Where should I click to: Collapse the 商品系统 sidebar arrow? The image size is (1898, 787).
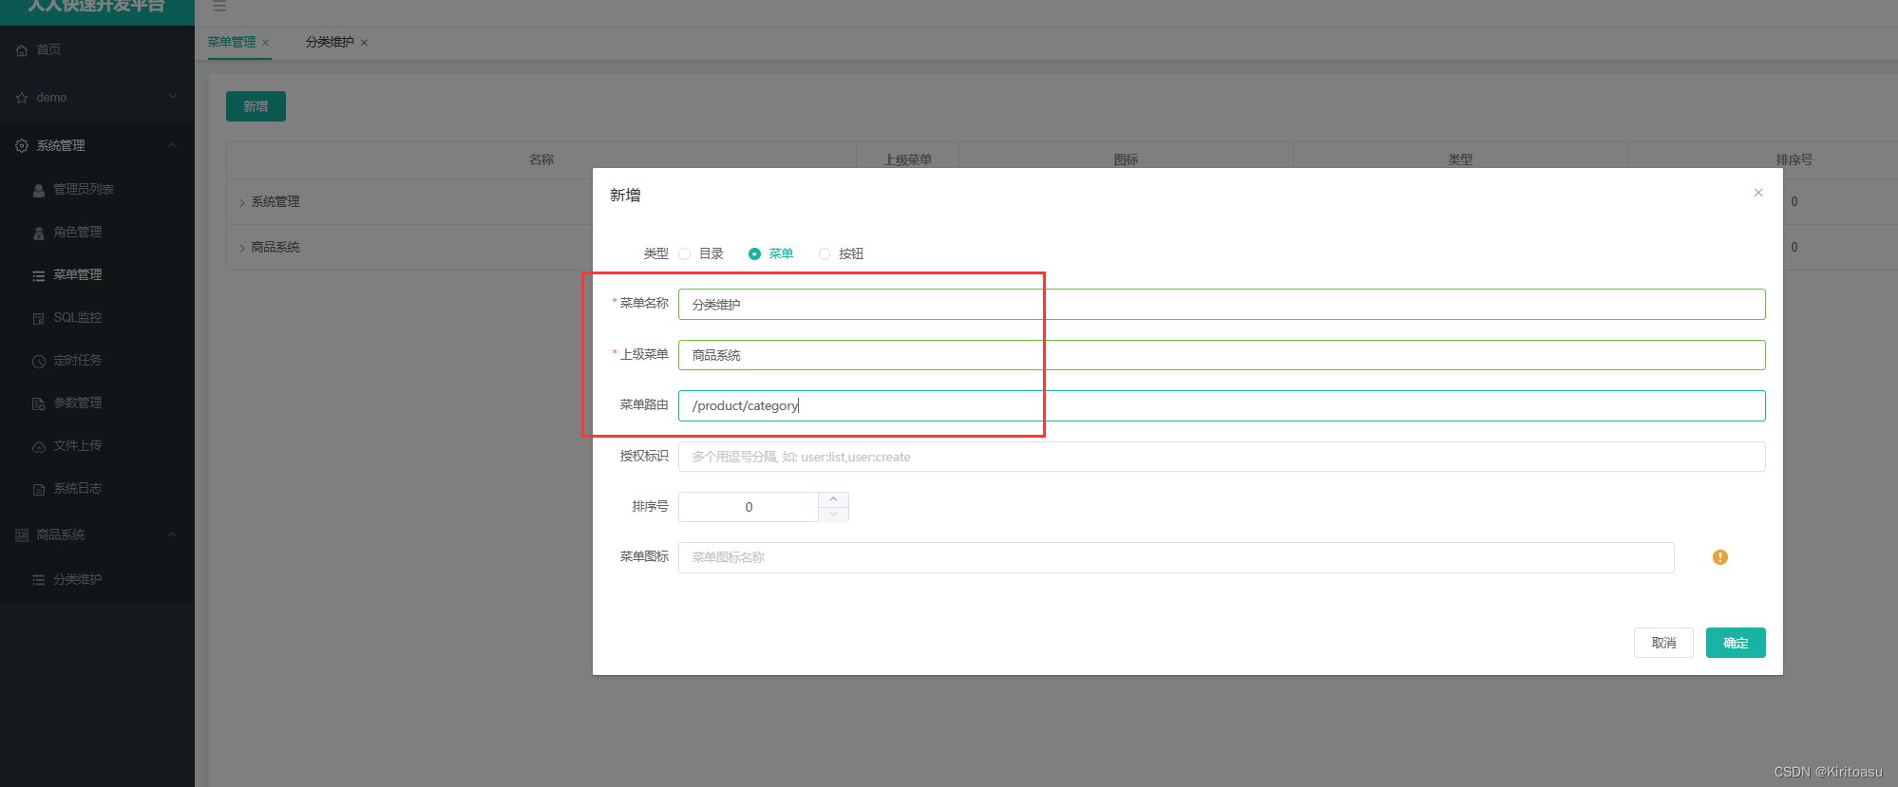click(x=172, y=534)
